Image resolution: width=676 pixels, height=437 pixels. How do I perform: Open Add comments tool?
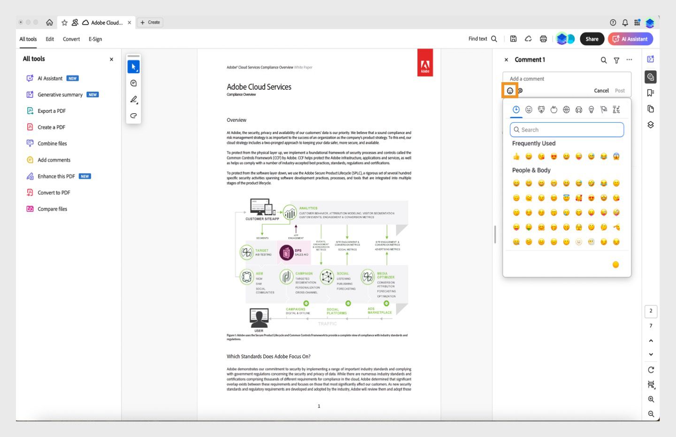(x=48, y=160)
